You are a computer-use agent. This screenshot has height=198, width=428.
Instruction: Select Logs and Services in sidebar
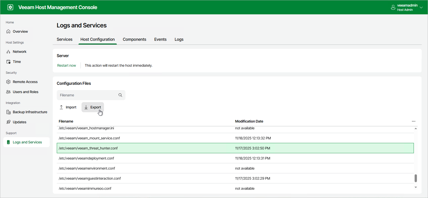[x=26, y=142]
